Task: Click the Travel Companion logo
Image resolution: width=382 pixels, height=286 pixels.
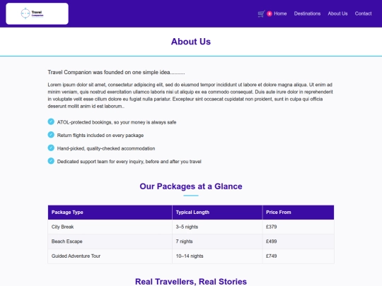Action: click(x=37, y=13)
